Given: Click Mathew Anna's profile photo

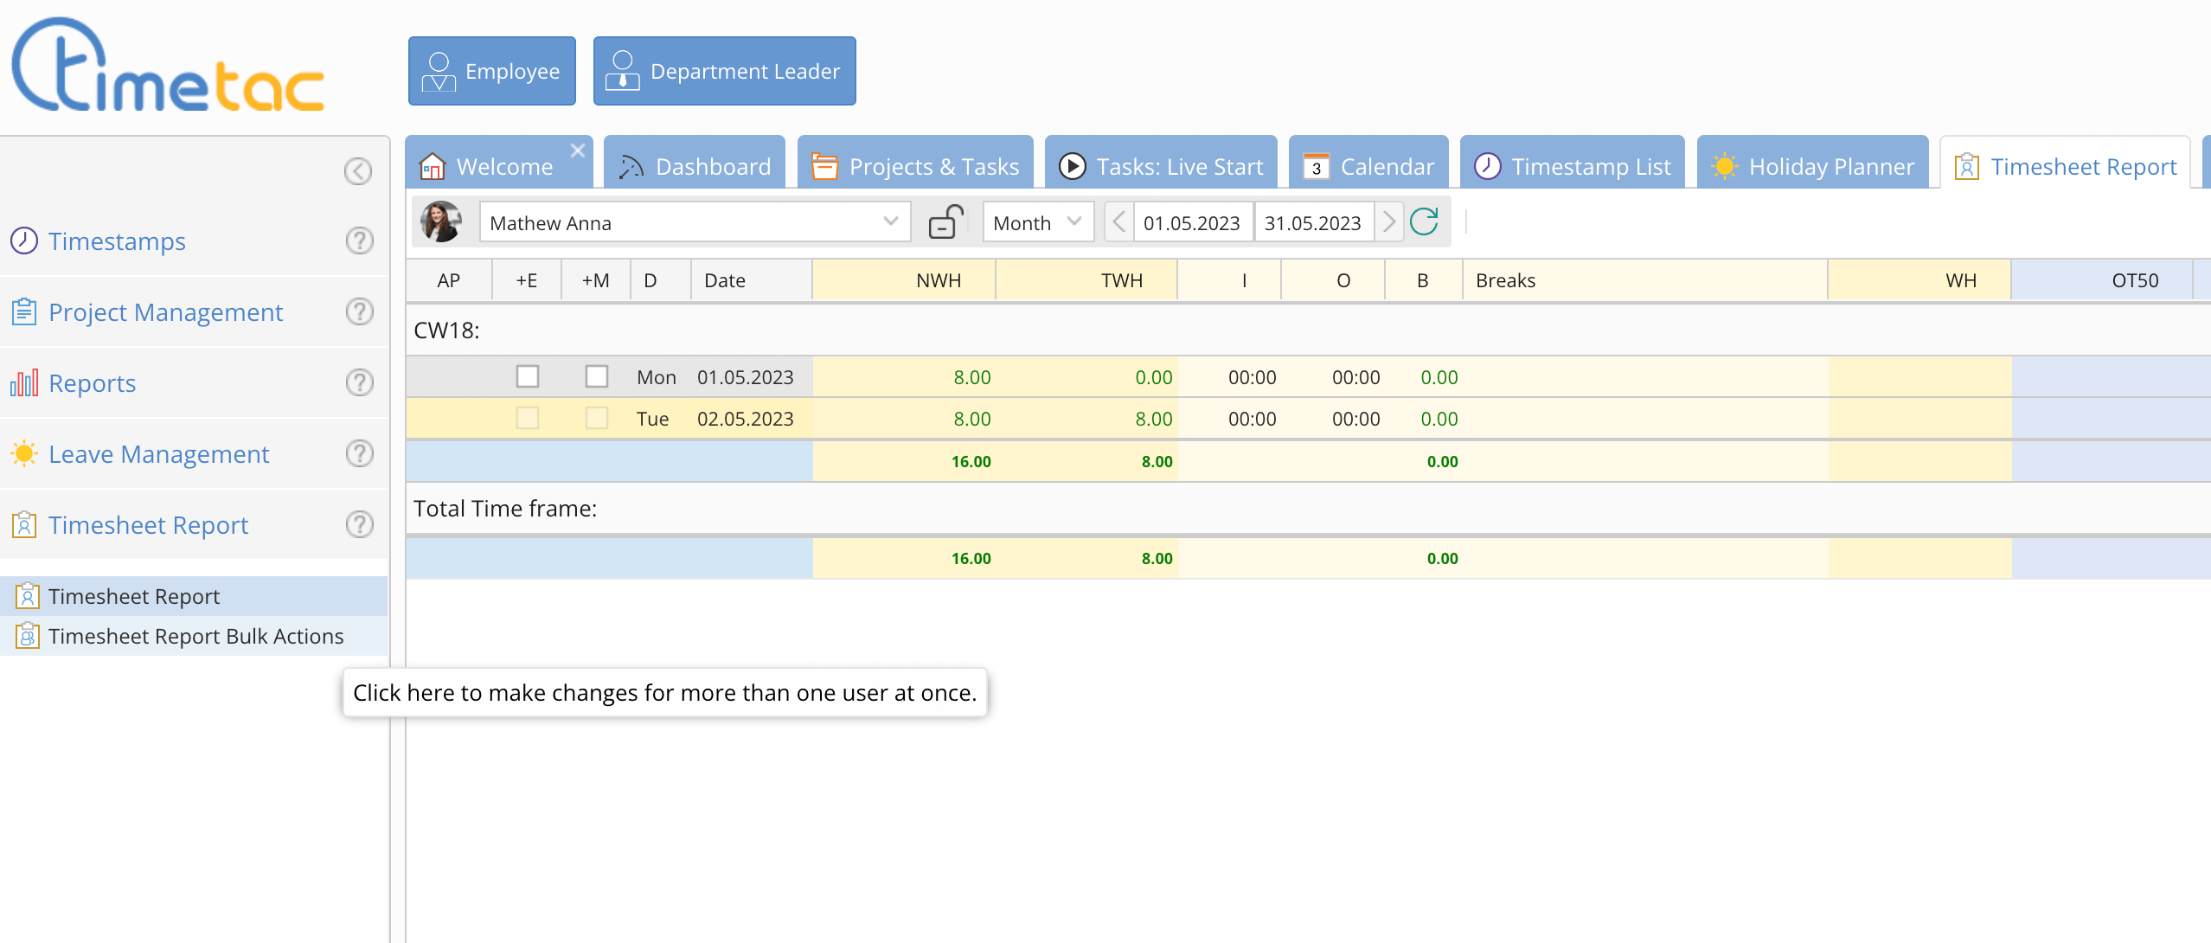Looking at the screenshot, I should 441,222.
